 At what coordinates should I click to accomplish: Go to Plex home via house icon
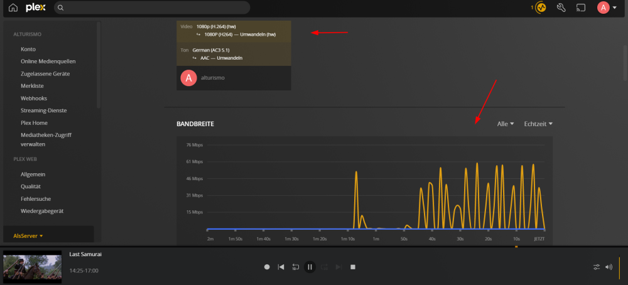point(13,8)
